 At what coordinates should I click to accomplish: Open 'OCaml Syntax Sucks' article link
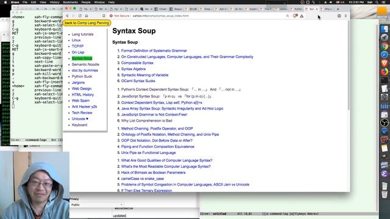138,81
